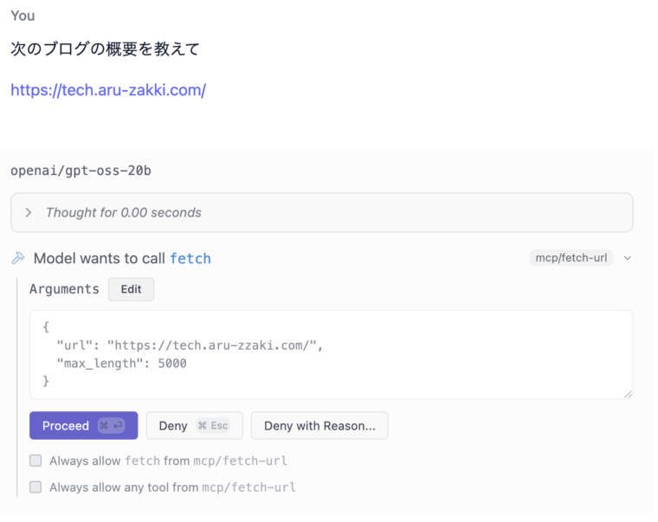Expand the Thought chevron arrow

(x=29, y=213)
